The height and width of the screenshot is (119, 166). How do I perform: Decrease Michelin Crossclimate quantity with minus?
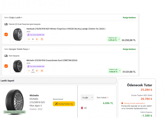click(29, 71)
